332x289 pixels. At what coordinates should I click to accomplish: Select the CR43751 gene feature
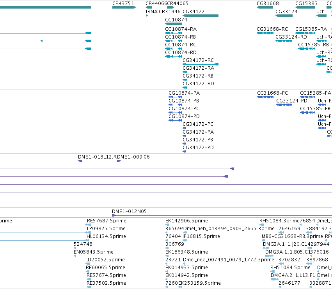point(124,7)
